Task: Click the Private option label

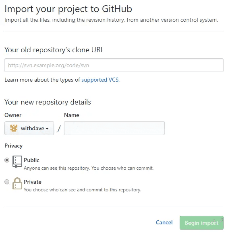Action: [33, 182]
